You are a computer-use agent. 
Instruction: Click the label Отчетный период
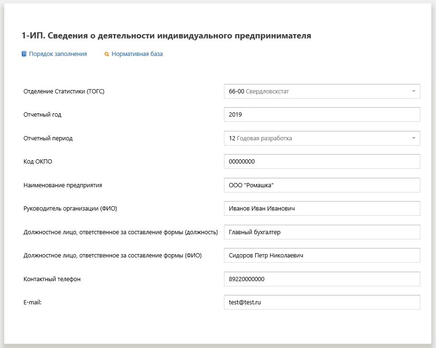pos(48,138)
